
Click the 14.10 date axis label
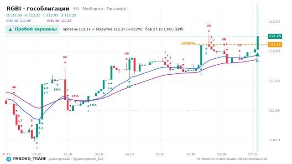click(x=99, y=154)
